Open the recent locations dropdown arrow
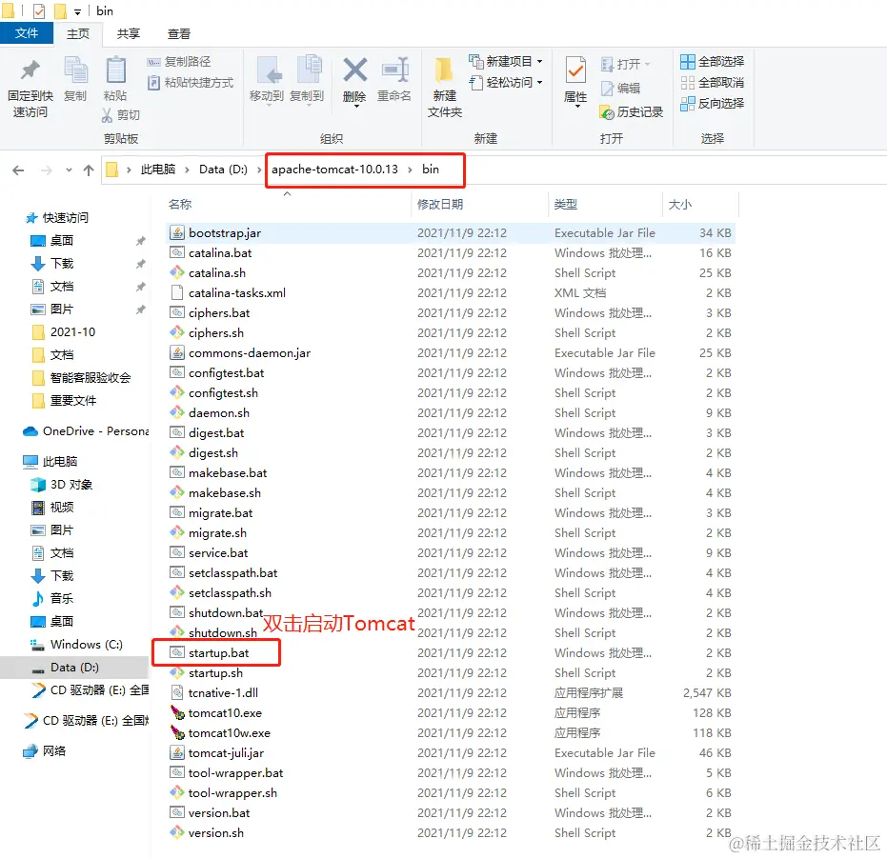The height and width of the screenshot is (859, 887). point(69,170)
